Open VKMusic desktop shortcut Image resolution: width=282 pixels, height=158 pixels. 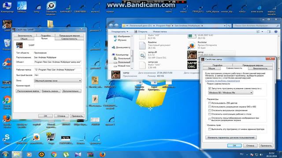click(x=22, y=7)
